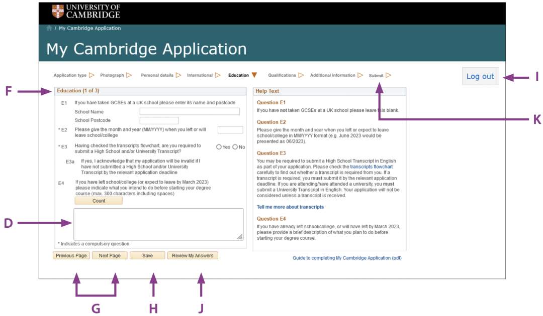
Task: Click the arrow icon next to Photograph
Action: point(129,75)
